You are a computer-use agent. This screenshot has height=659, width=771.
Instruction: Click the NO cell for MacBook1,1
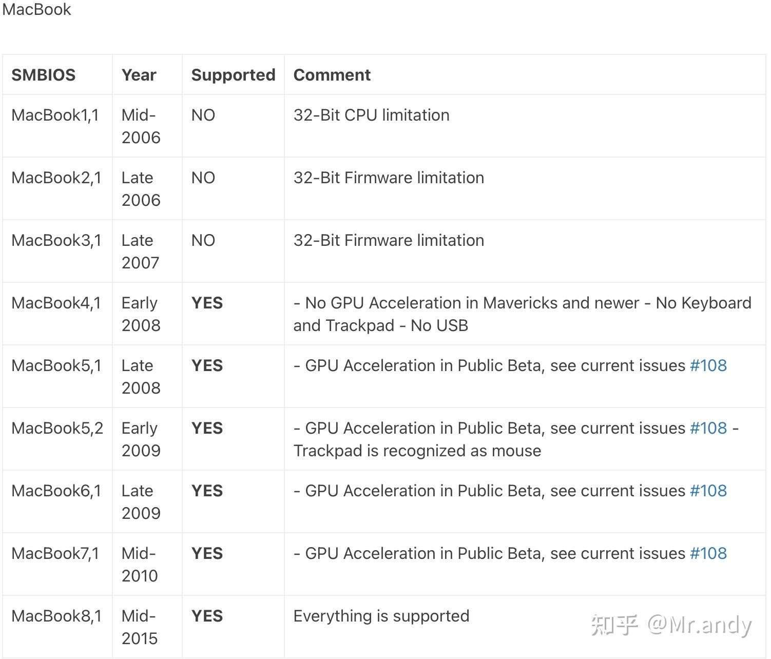point(203,115)
